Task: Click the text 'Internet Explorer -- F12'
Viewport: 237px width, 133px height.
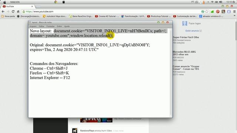Action: [x=50, y=78]
